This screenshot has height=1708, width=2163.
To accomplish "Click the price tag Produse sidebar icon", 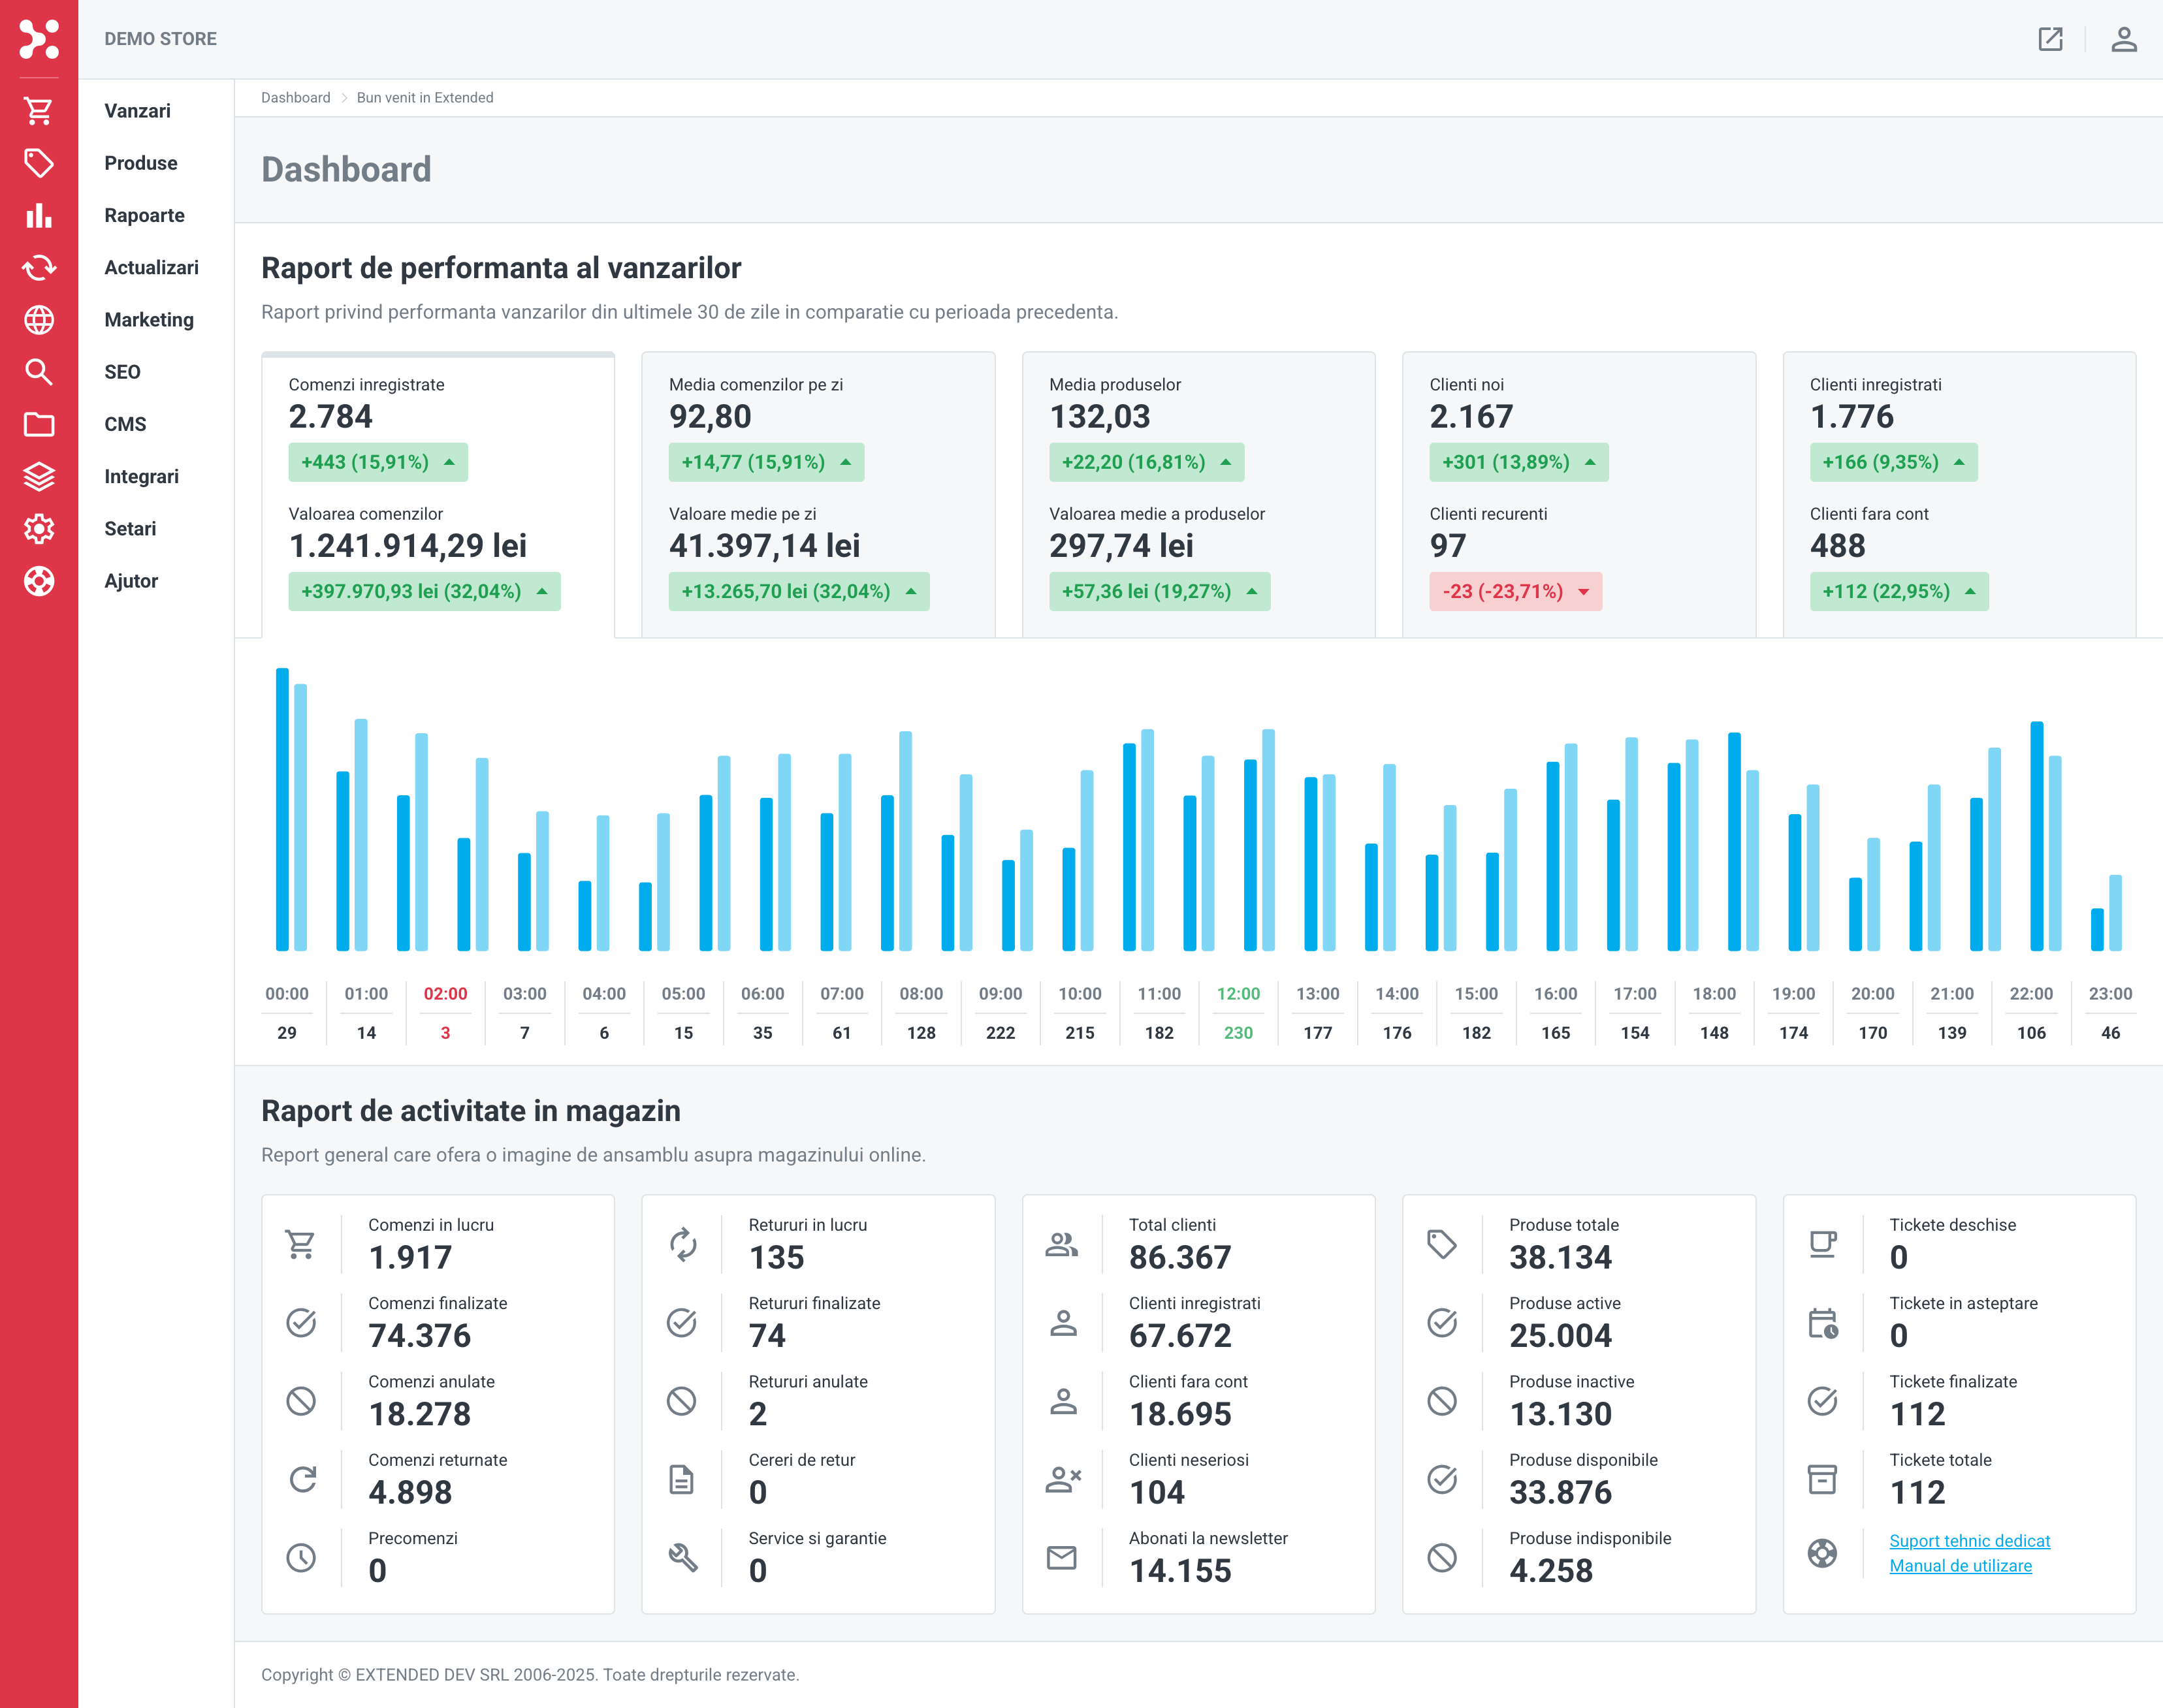I will click(x=39, y=163).
